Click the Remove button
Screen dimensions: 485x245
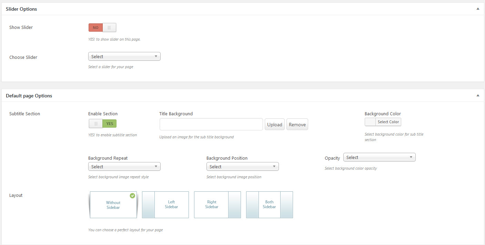[x=297, y=125]
